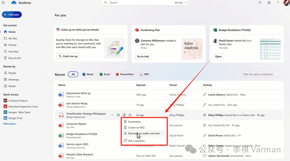Open the Sales Analysis thumbnail

[x=192, y=49]
